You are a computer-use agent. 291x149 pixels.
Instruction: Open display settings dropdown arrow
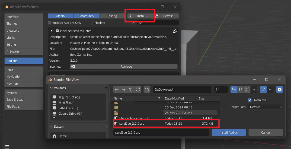point(254,90)
